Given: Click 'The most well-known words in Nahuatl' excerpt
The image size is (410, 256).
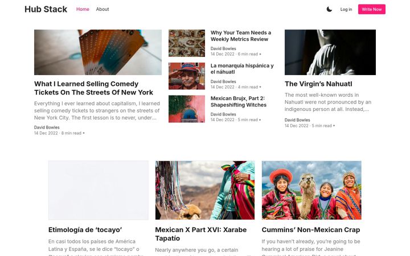Looking at the screenshot, I should tap(328, 102).
